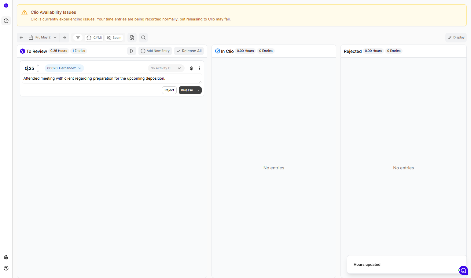Screen dimensions: 471x278
Task: Go to the previous day with the back arrow
Action: [21, 38]
